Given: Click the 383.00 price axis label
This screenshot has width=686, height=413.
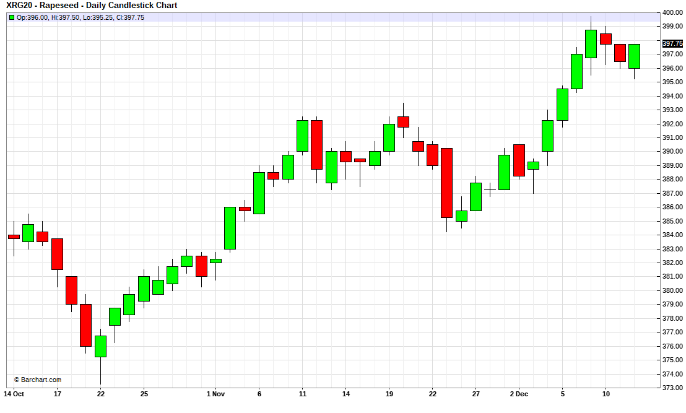Looking at the screenshot, I should tap(672, 249).
